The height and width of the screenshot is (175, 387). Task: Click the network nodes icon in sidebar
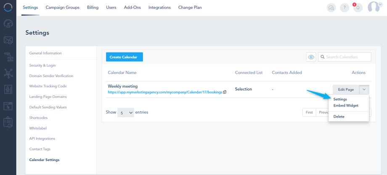(x=8, y=73)
